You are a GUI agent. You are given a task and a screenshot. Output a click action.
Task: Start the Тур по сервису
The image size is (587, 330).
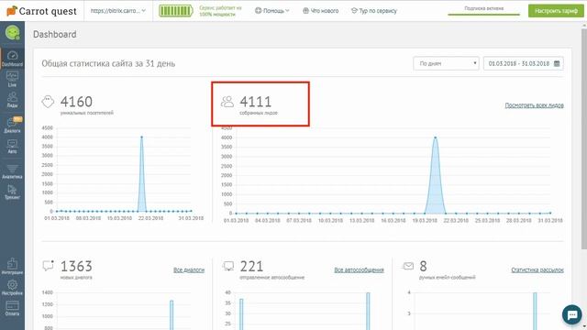[x=373, y=11]
